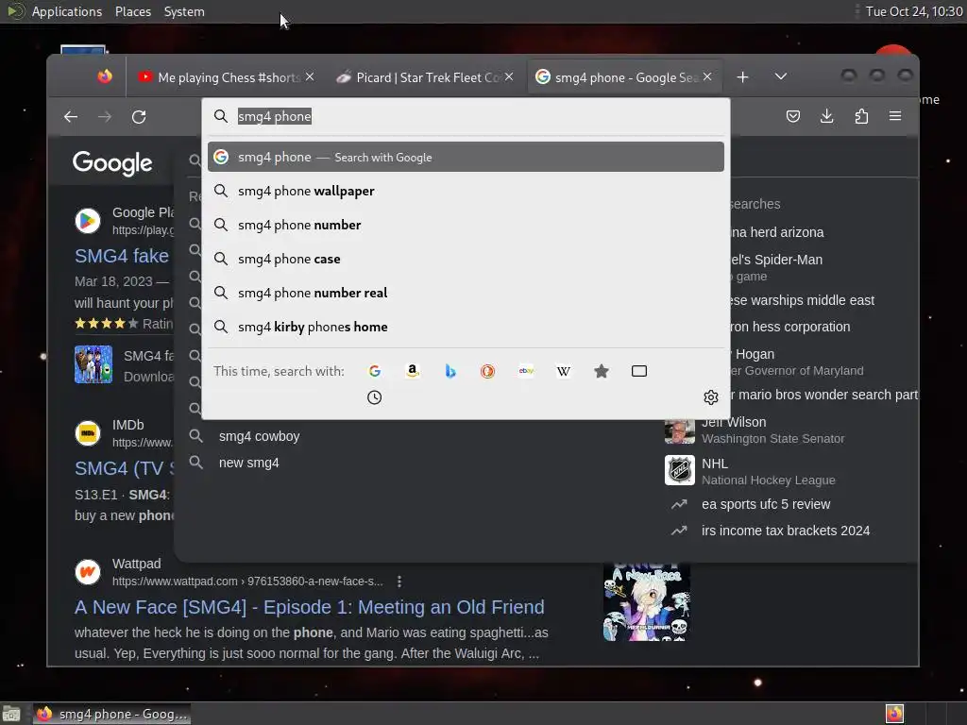Save page to Pocket
This screenshot has height=725, width=967.
(x=793, y=116)
